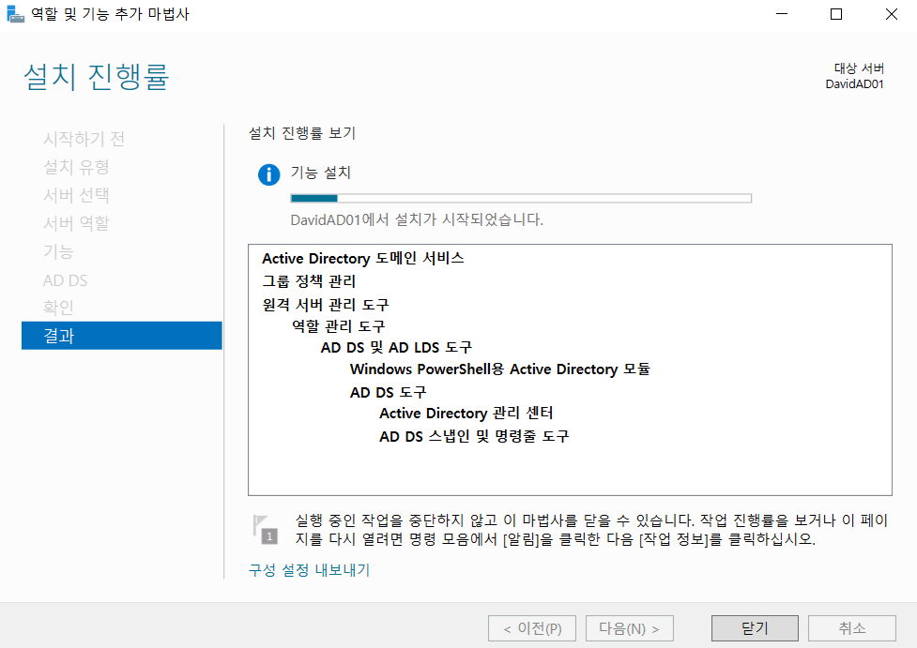917x648 pixels.
Task: Maximize the wizard window
Action: click(836, 14)
